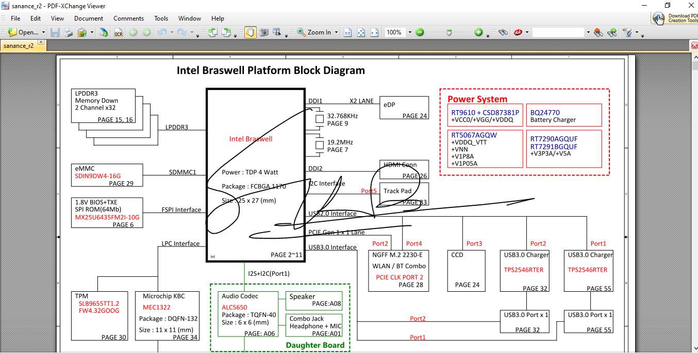Click the green plus zoom in button
The width and height of the screenshot is (698, 353).
tap(479, 32)
